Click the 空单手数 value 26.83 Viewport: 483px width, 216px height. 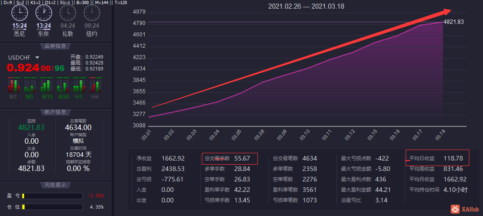point(242,179)
